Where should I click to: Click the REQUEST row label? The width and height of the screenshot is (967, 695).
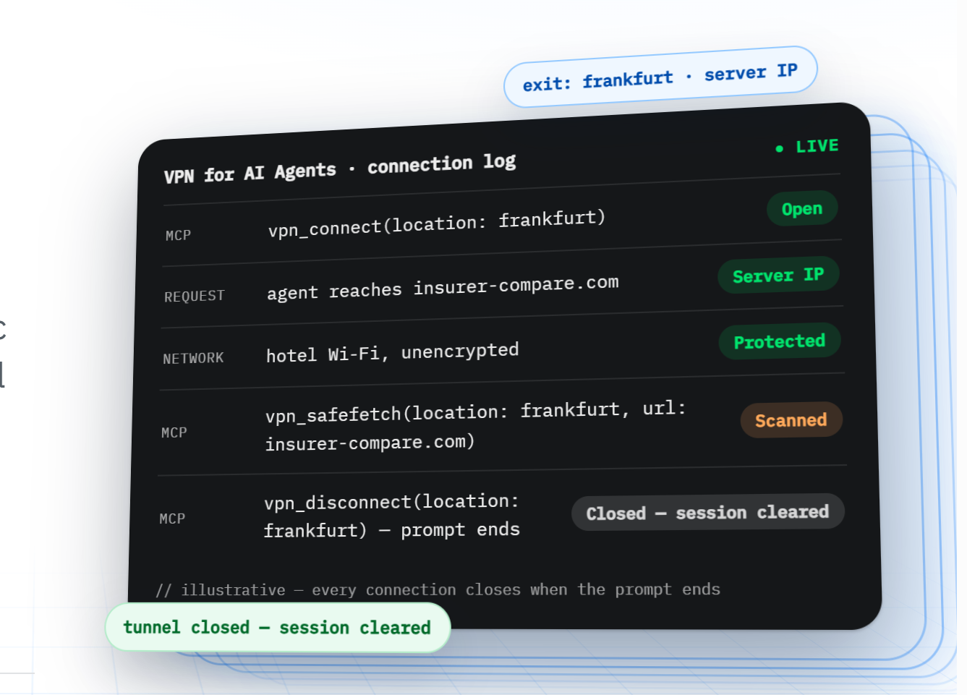pyautogui.click(x=195, y=297)
